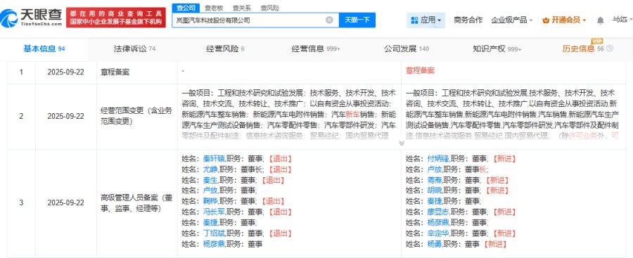Open the user account dropdown
This screenshot has width=633, height=258.
(622, 20)
